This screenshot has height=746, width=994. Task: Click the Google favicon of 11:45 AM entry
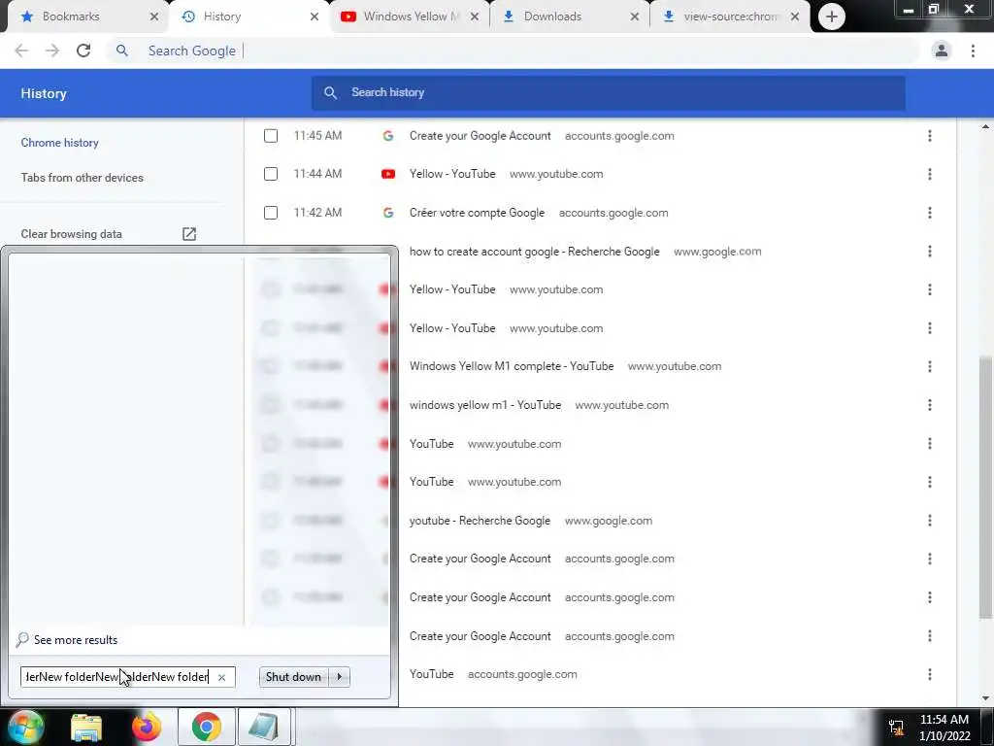click(388, 136)
